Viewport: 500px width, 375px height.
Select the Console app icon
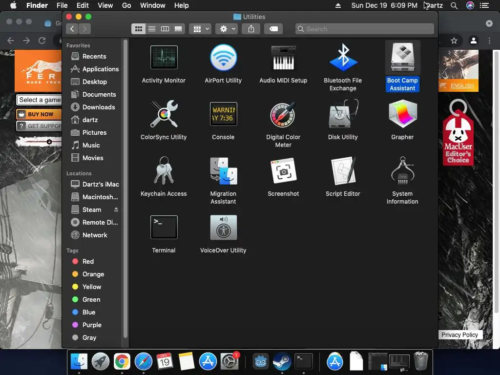[223, 114]
